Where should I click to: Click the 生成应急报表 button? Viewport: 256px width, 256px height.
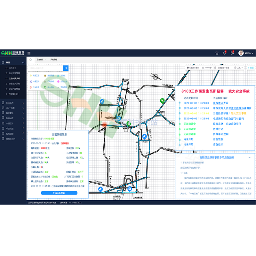click(59, 193)
